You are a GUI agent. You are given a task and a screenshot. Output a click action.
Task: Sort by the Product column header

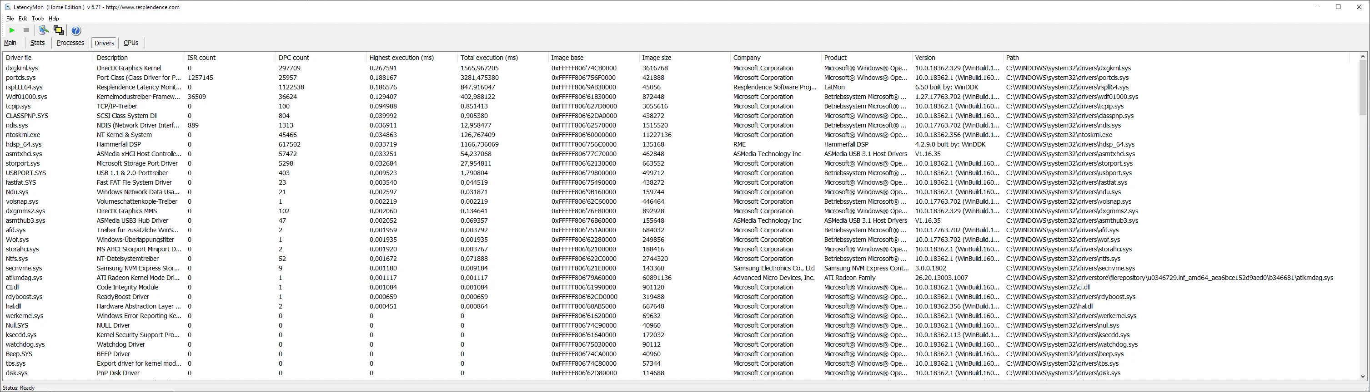[866, 57]
